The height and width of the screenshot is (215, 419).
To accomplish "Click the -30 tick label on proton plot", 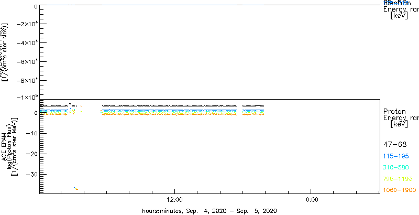I will pyautogui.click(x=31, y=174).
